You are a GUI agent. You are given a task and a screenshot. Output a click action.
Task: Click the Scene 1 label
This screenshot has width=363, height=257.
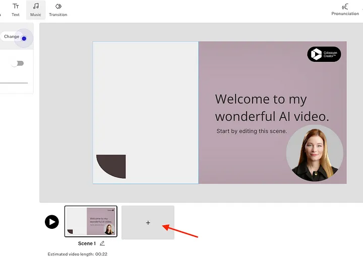click(87, 243)
